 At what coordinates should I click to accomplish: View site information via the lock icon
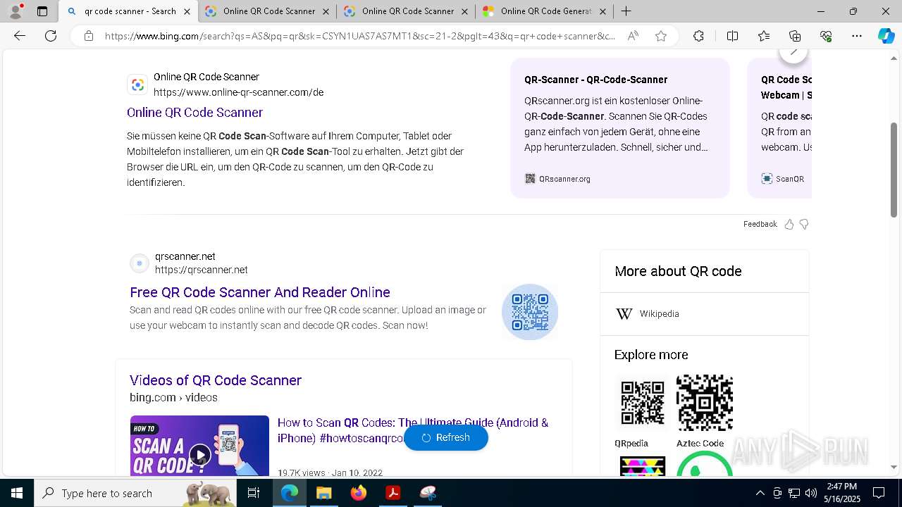pos(88,36)
